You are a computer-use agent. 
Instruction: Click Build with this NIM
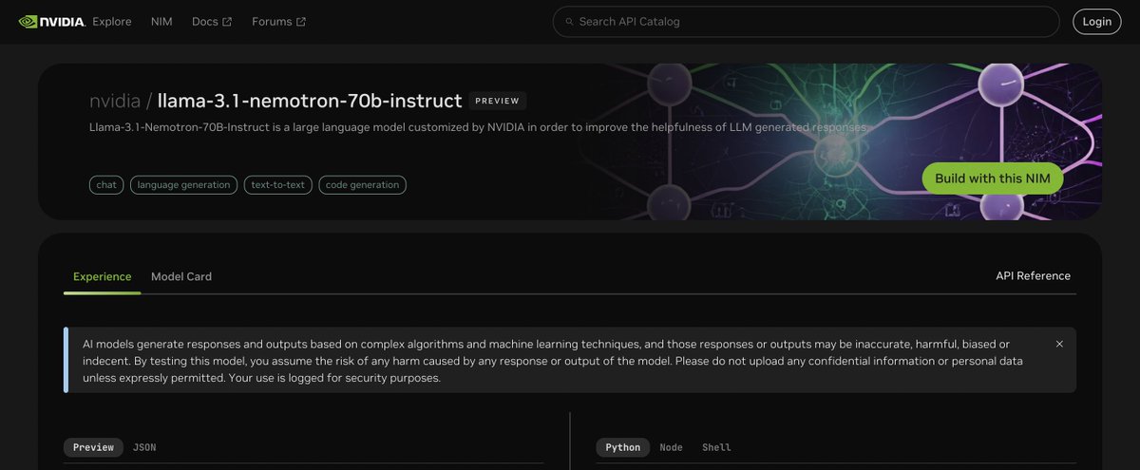click(993, 179)
